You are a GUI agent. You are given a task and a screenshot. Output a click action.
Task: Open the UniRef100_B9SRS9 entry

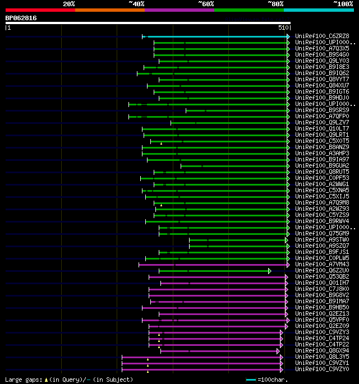[x=322, y=110]
